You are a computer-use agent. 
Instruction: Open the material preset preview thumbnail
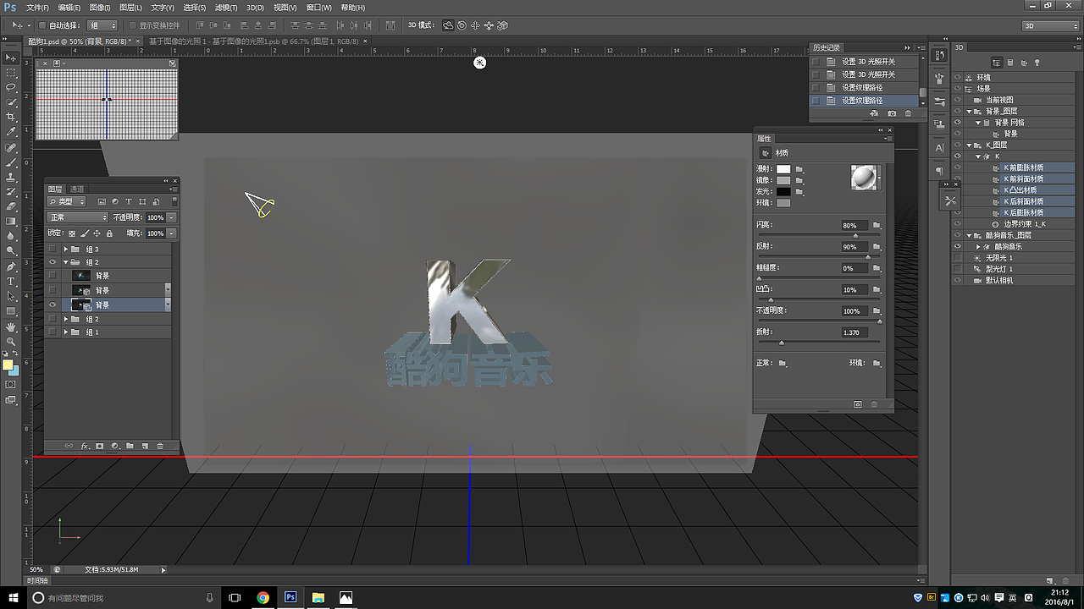pyautogui.click(x=864, y=178)
